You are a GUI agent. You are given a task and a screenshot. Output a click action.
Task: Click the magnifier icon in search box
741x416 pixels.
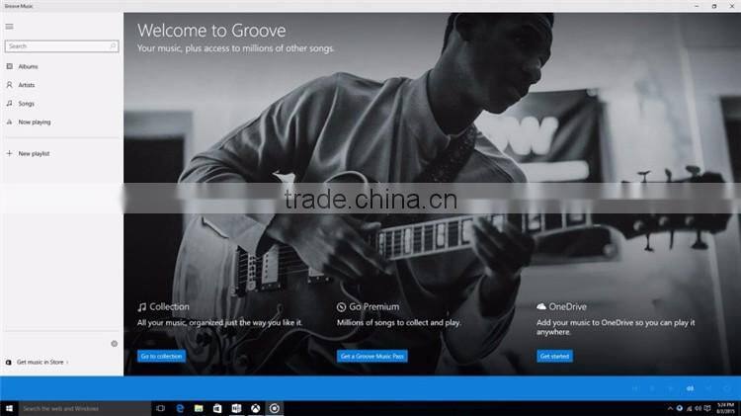click(113, 45)
